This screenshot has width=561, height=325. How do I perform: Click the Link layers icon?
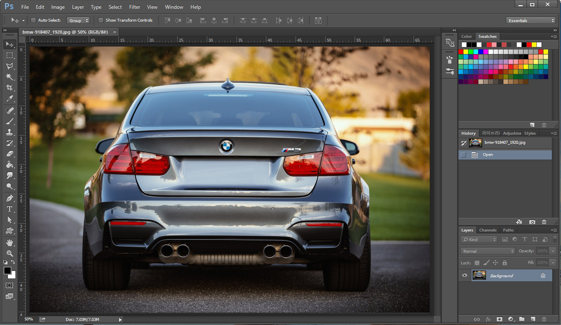coord(477,319)
